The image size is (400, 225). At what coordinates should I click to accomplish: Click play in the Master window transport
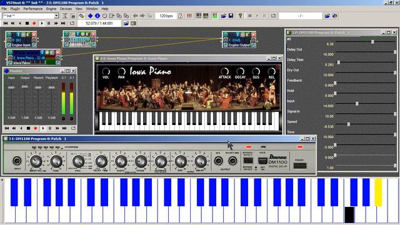pyautogui.click(x=43, y=128)
